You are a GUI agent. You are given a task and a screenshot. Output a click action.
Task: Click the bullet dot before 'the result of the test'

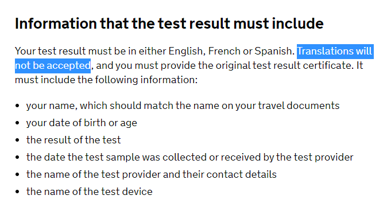[x=17, y=140]
